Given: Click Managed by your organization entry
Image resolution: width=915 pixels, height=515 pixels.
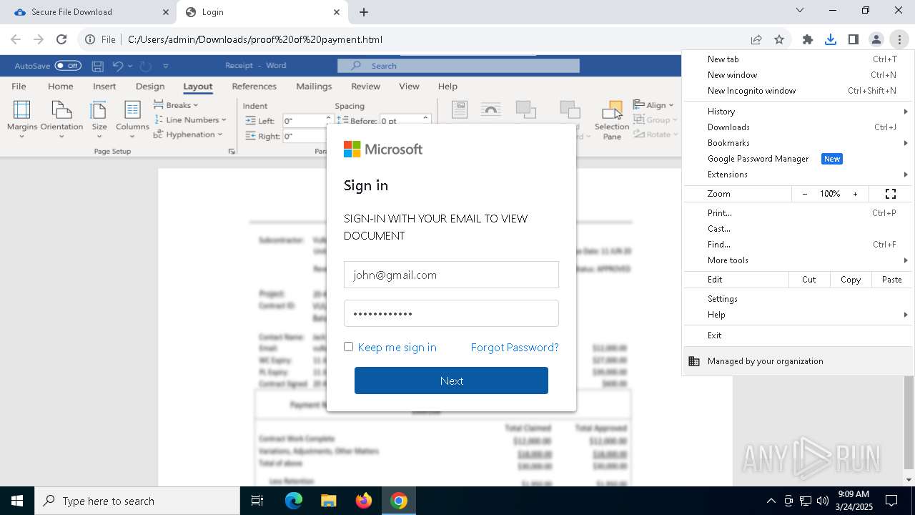Looking at the screenshot, I should 797,361.
